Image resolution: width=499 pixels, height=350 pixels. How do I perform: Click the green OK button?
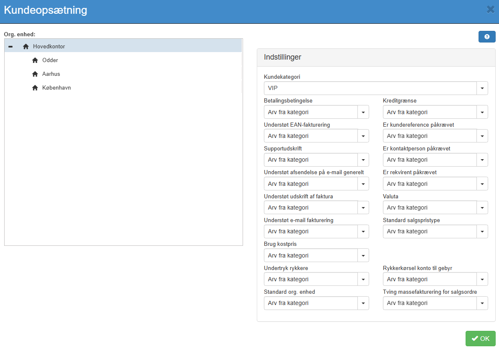pyautogui.click(x=480, y=338)
